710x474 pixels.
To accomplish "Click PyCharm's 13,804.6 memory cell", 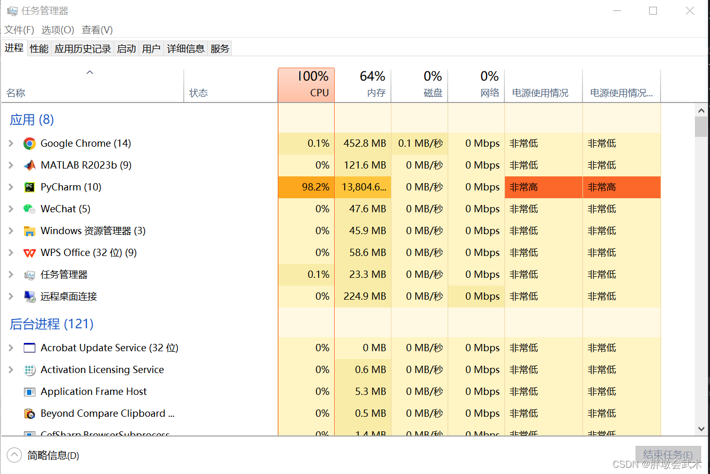I will (x=363, y=187).
